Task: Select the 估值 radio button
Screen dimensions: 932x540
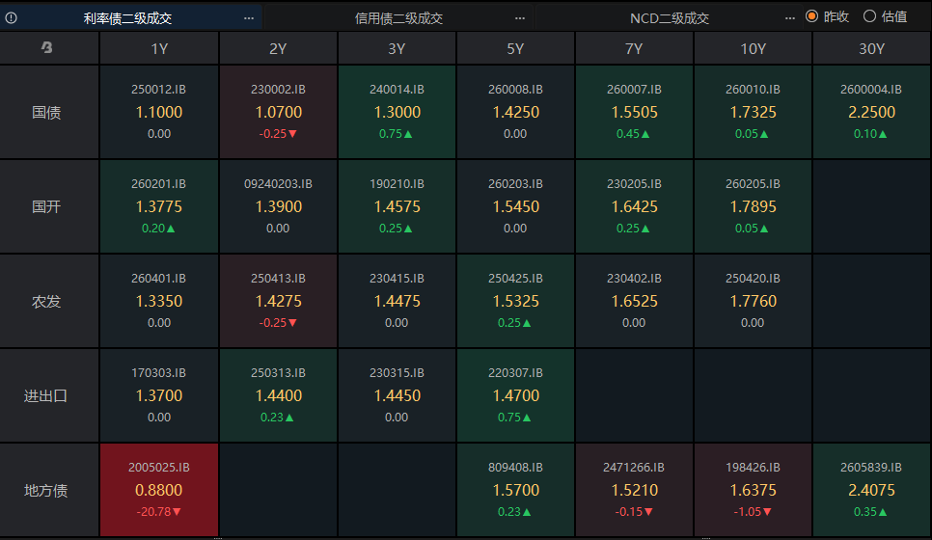Action: (869, 16)
